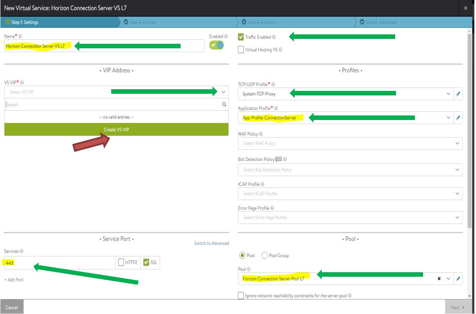Check Ignore network reachability constraints checkbox
Screen dimensions: 476x314
(241, 296)
